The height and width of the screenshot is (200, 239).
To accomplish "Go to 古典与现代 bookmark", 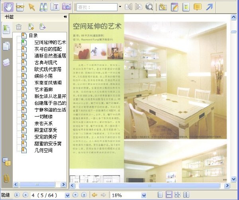I will tap(46, 63).
